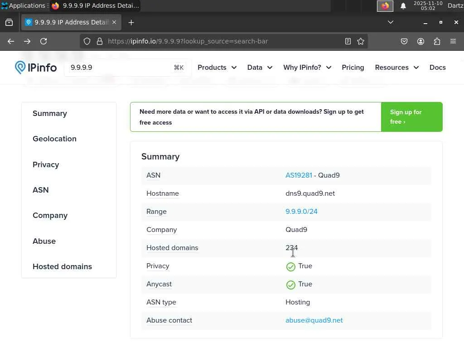The image size is (464, 348).
Task: Open the Docs page
Action: tap(437, 68)
